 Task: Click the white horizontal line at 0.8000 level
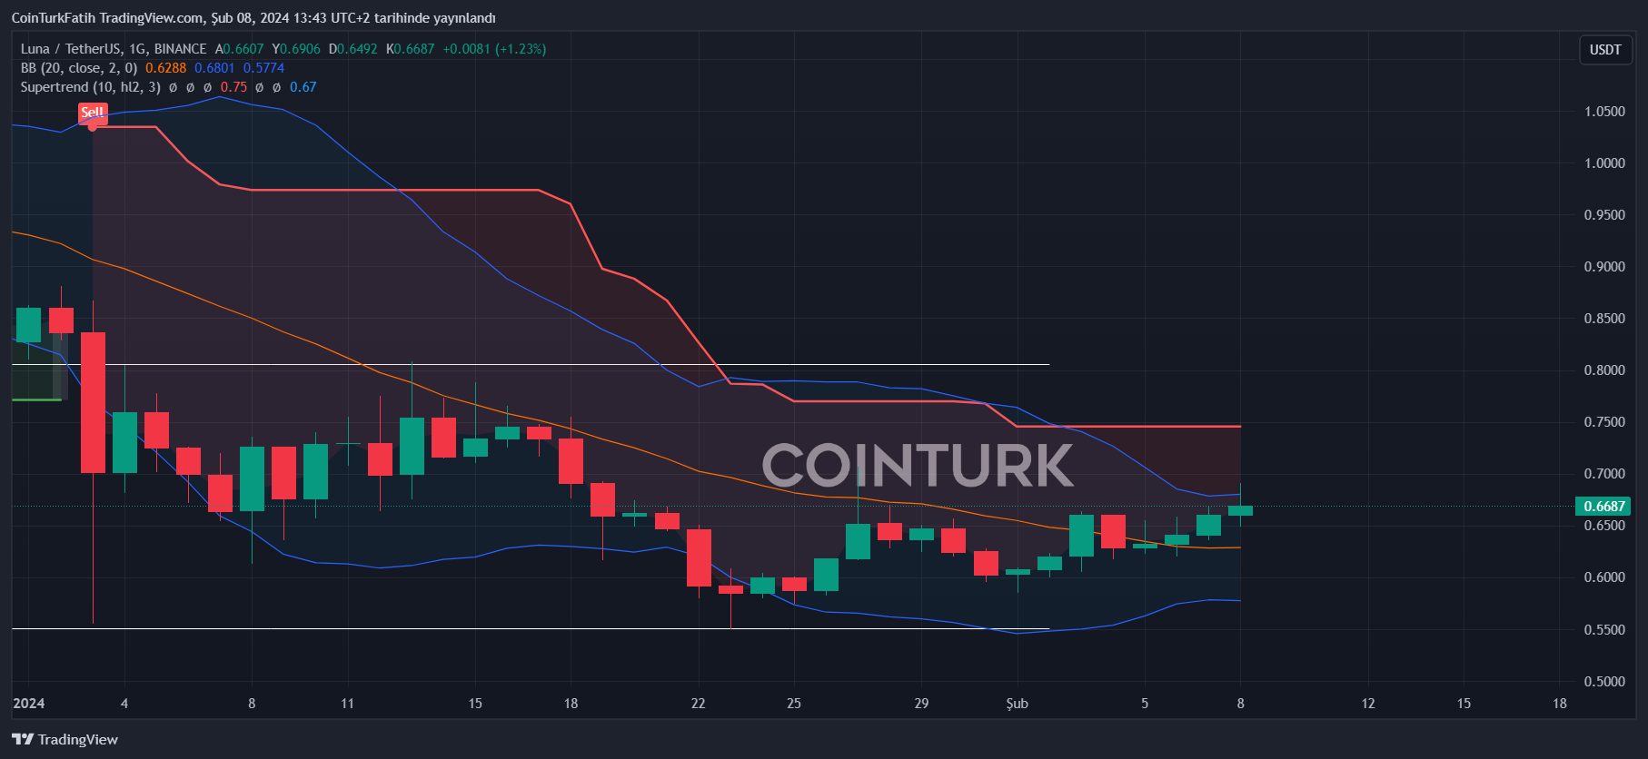pos(531,365)
